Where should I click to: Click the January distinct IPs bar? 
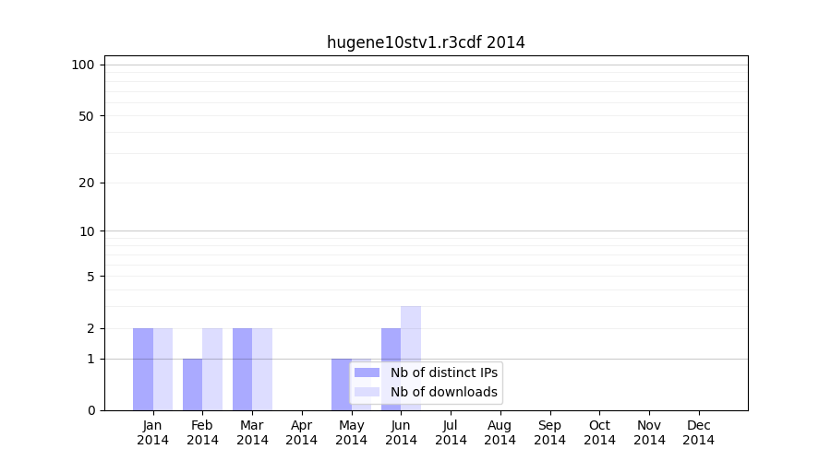[143, 369]
